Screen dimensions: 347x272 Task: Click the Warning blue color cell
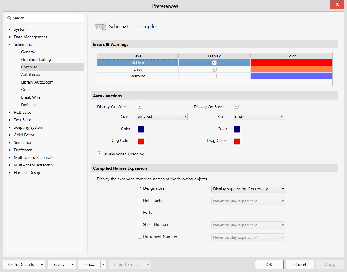(291, 76)
